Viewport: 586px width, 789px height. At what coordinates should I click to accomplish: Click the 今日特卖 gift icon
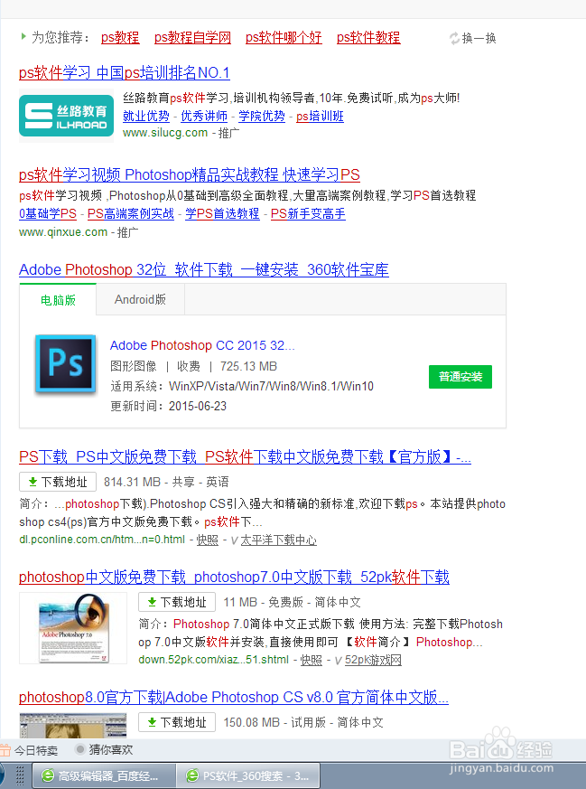coord(5,750)
